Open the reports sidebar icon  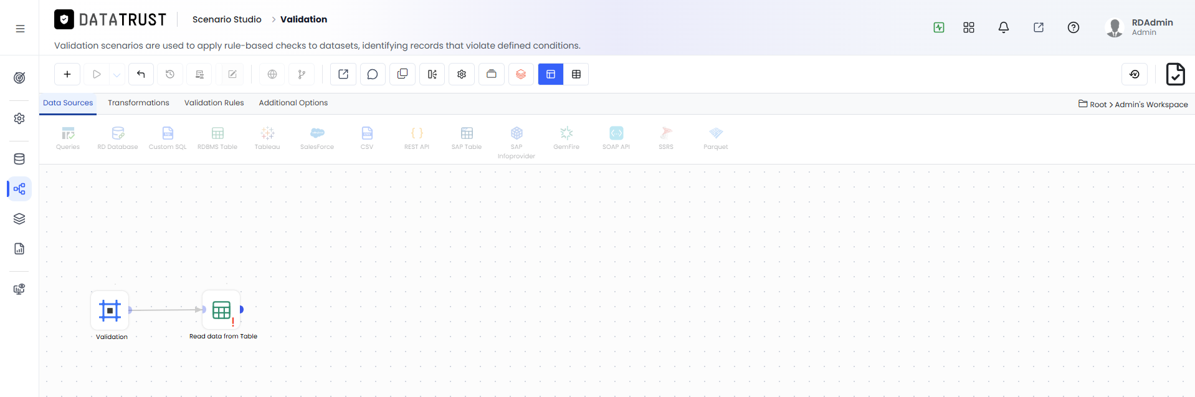(x=19, y=249)
